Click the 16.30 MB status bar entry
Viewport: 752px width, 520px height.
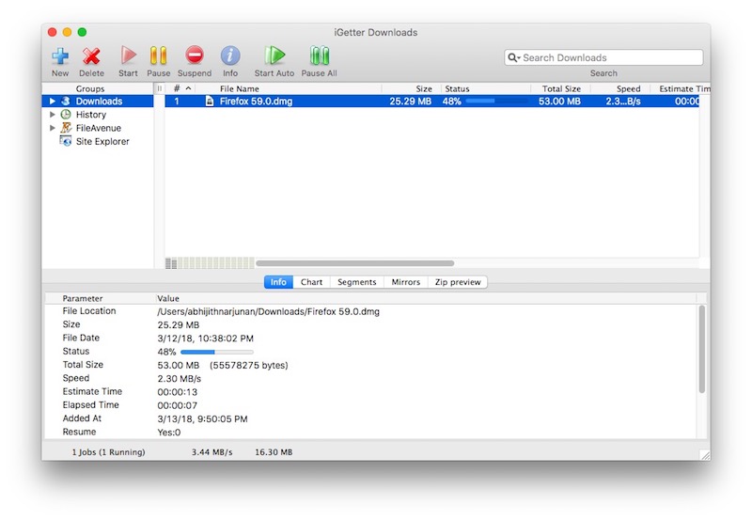tap(274, 452)
